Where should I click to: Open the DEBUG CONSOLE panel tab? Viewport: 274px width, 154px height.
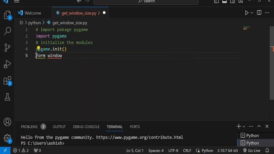(x=86, y=127)
